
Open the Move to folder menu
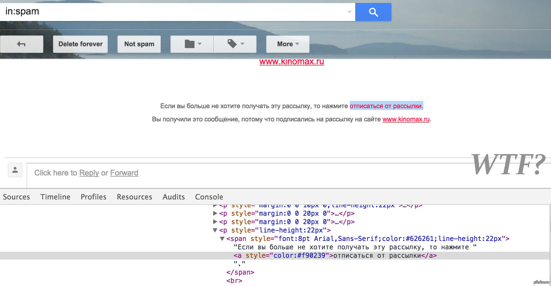pos(192,44)
